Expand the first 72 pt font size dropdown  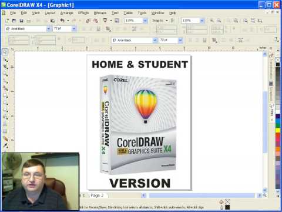pos(73,29)
